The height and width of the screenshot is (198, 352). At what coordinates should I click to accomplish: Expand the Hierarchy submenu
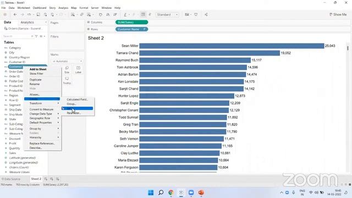pyautogui.click(x=42, y=137)
